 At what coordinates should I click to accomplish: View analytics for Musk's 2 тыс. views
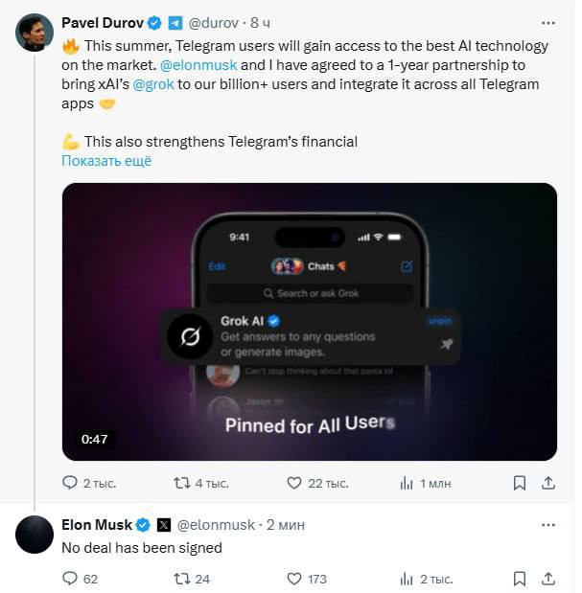(427, 579)
